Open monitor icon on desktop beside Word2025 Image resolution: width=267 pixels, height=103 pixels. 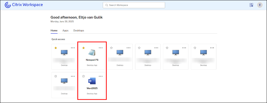click(x=64, y=81)
